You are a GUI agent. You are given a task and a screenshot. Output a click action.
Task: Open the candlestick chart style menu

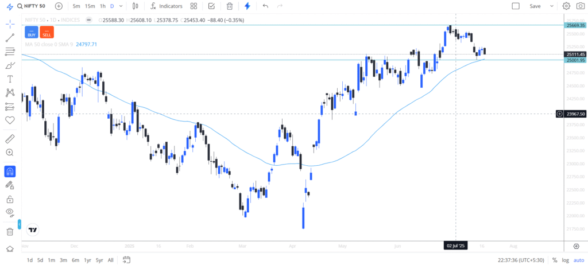(136, 6)
